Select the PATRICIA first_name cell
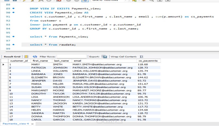 (x=41, y=68)
